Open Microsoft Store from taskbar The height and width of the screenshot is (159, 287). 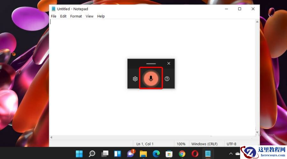pos(169,154)
